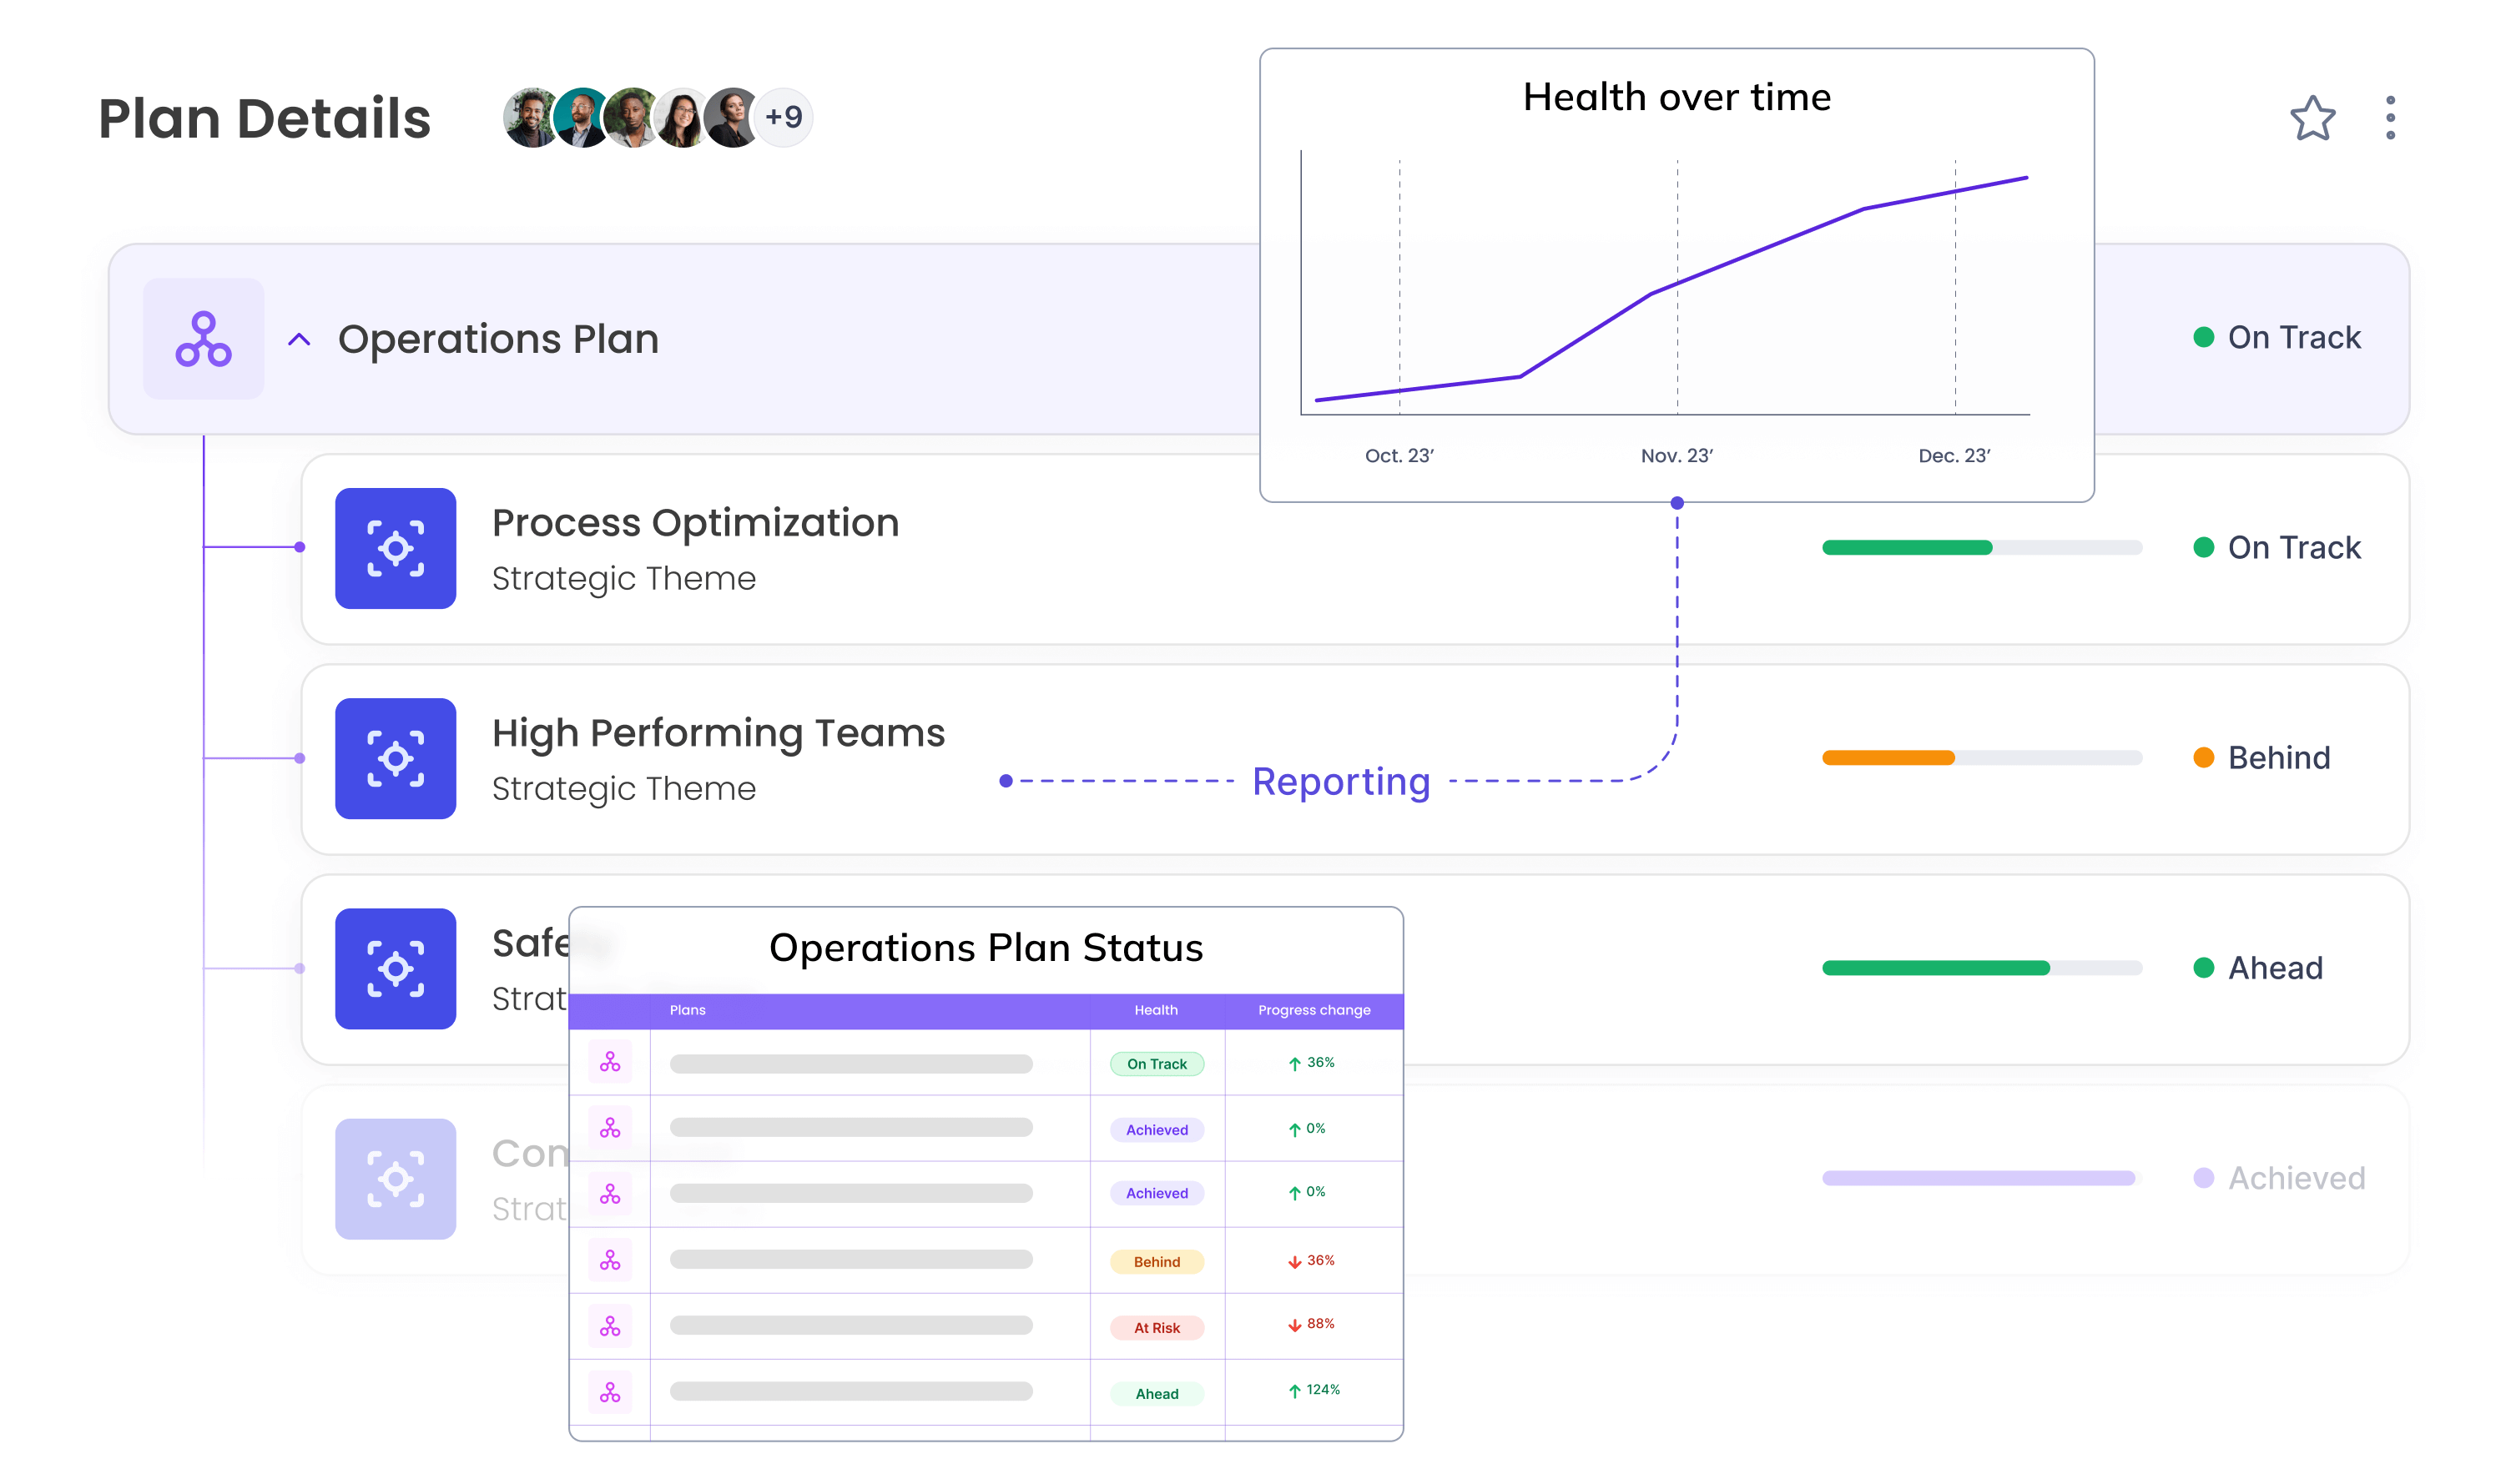Click the At Risk plan's network icon

pos(610,1327)
